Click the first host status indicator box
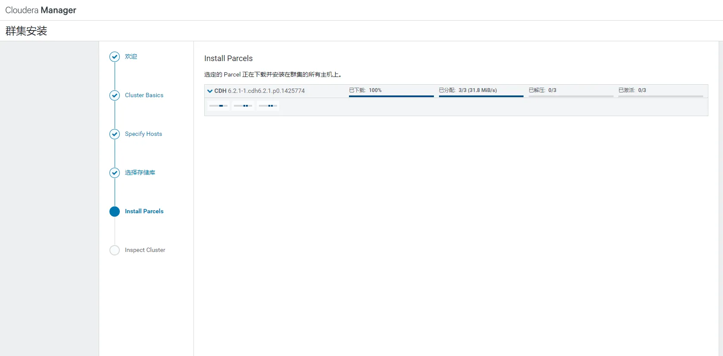723x356 pixels. tap(218, 106)
